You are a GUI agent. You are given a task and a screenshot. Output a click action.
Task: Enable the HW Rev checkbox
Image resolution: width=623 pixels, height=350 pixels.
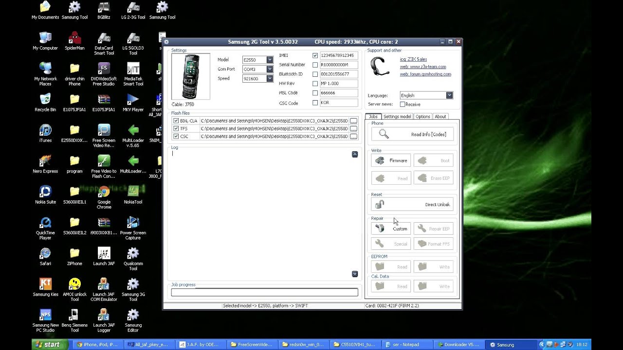(315, 84)
